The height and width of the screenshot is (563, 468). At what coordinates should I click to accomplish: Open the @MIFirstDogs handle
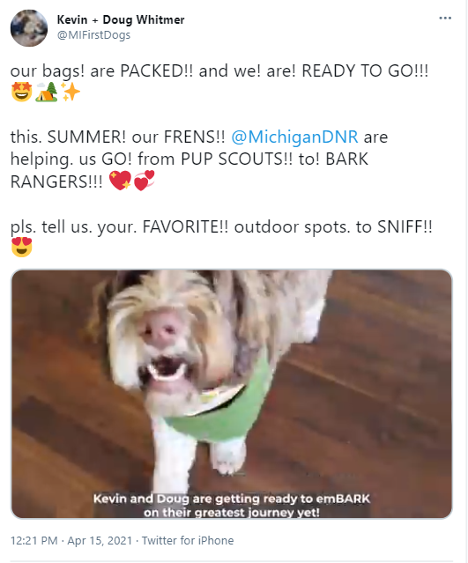coord(93,35)
